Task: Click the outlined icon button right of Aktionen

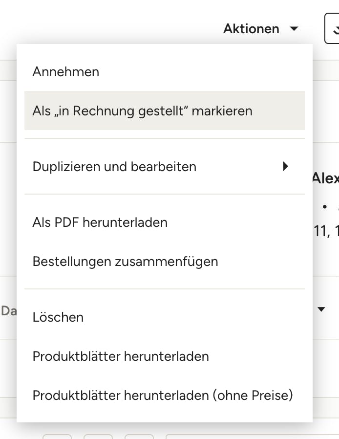Action: tap(332, 28)
